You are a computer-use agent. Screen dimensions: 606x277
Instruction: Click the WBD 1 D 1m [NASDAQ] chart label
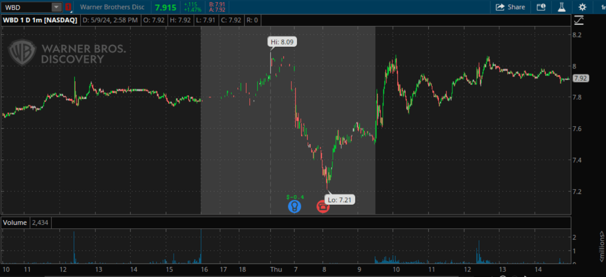click(40, 20)
